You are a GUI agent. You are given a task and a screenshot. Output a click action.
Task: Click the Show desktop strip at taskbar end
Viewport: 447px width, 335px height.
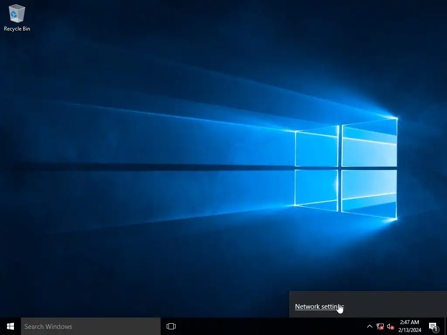(446, 326)
